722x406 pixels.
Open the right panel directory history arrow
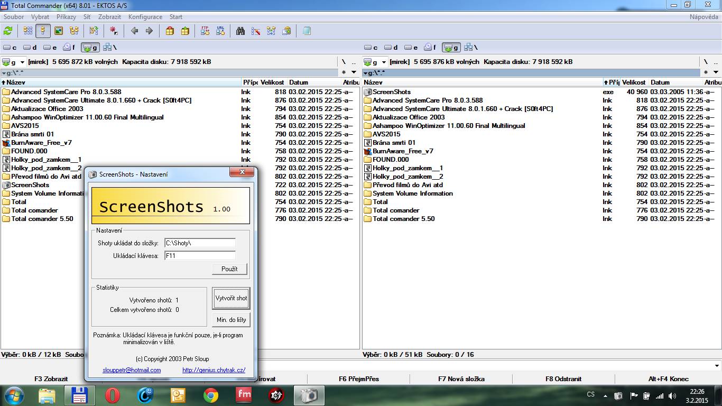[716, 72]
